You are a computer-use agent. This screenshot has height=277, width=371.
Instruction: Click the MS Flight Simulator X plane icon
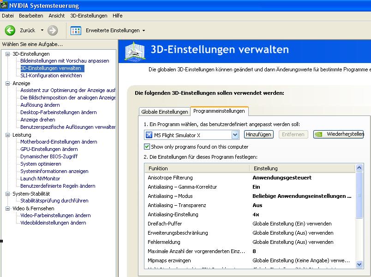click(149, 135)
